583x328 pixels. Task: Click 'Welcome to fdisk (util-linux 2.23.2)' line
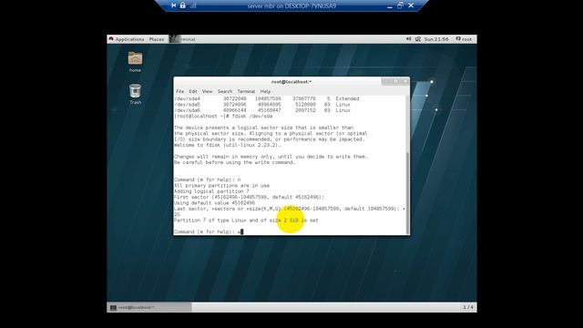coord(228,145)
